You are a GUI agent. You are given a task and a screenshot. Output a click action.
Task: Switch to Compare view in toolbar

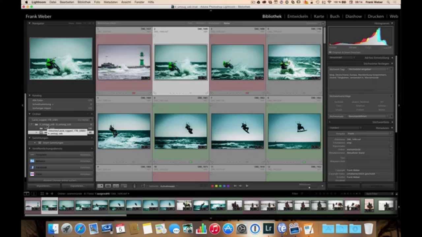point(116,186)
